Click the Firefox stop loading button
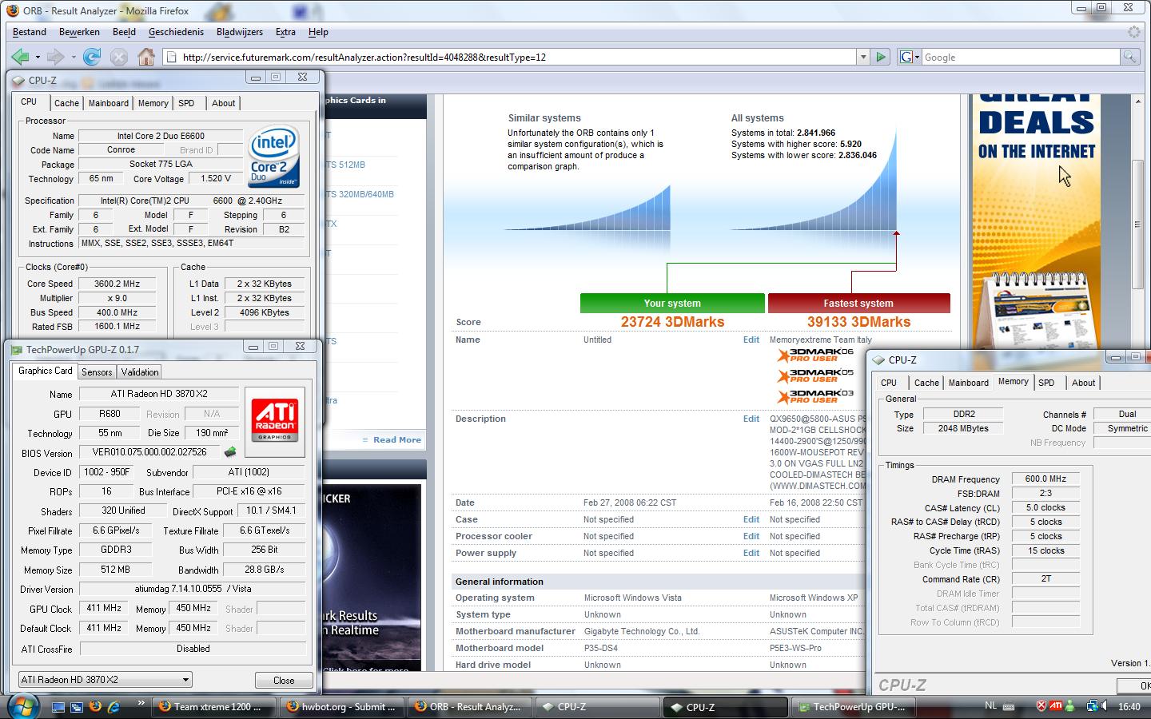 [119, 57]
